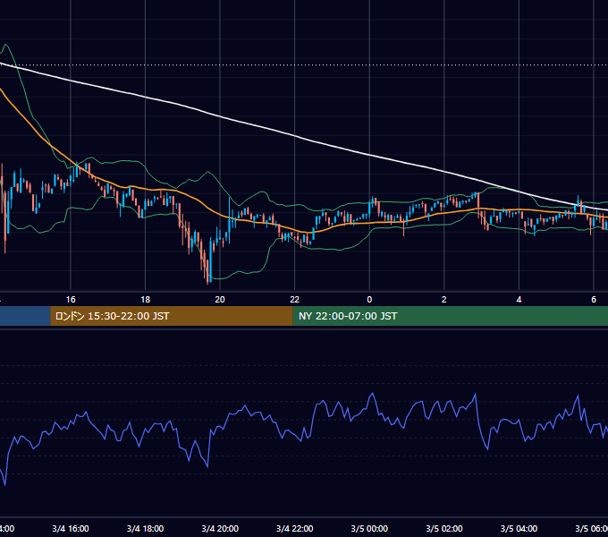Click the '3/4 18:00' date label

pos(145,528)
